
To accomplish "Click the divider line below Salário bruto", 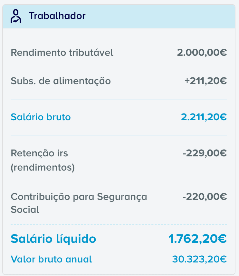I will [x=119, y=135].
